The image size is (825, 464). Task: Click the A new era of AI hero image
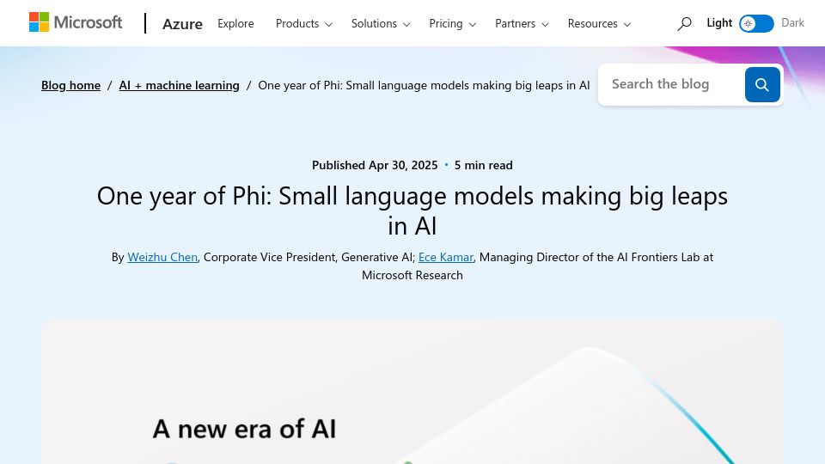[412, 392]
